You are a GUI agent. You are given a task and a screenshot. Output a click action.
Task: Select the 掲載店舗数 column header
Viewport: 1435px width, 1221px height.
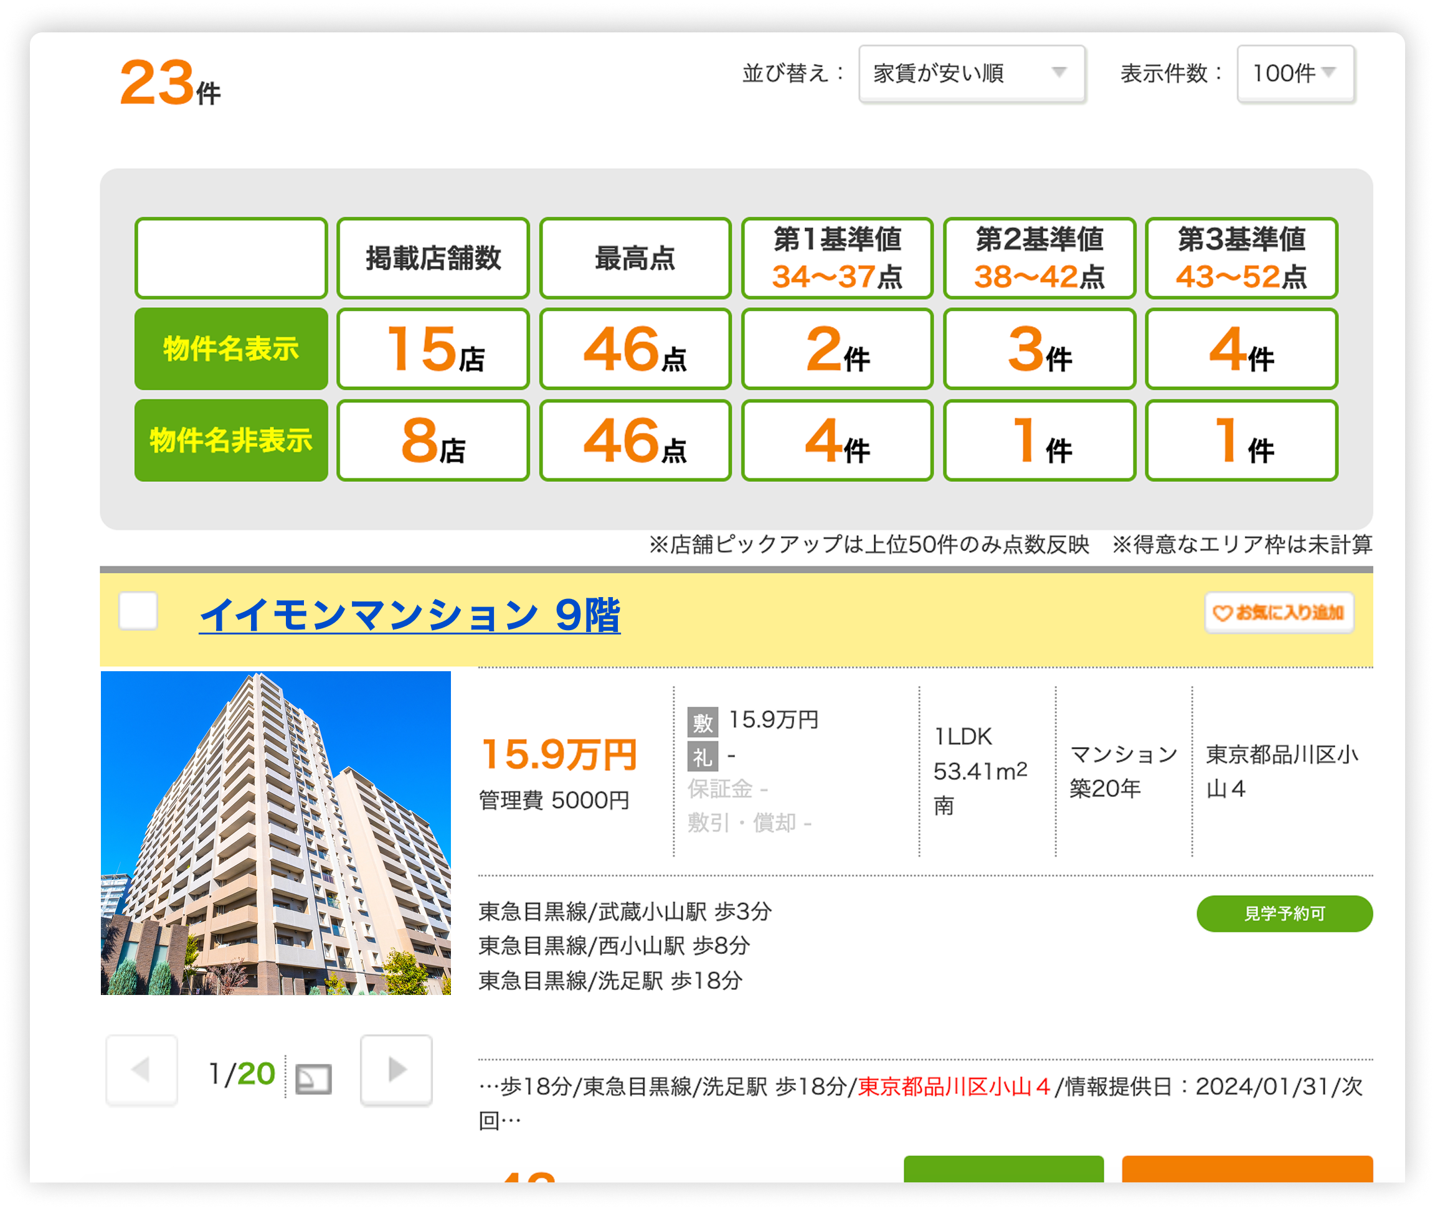433,258
